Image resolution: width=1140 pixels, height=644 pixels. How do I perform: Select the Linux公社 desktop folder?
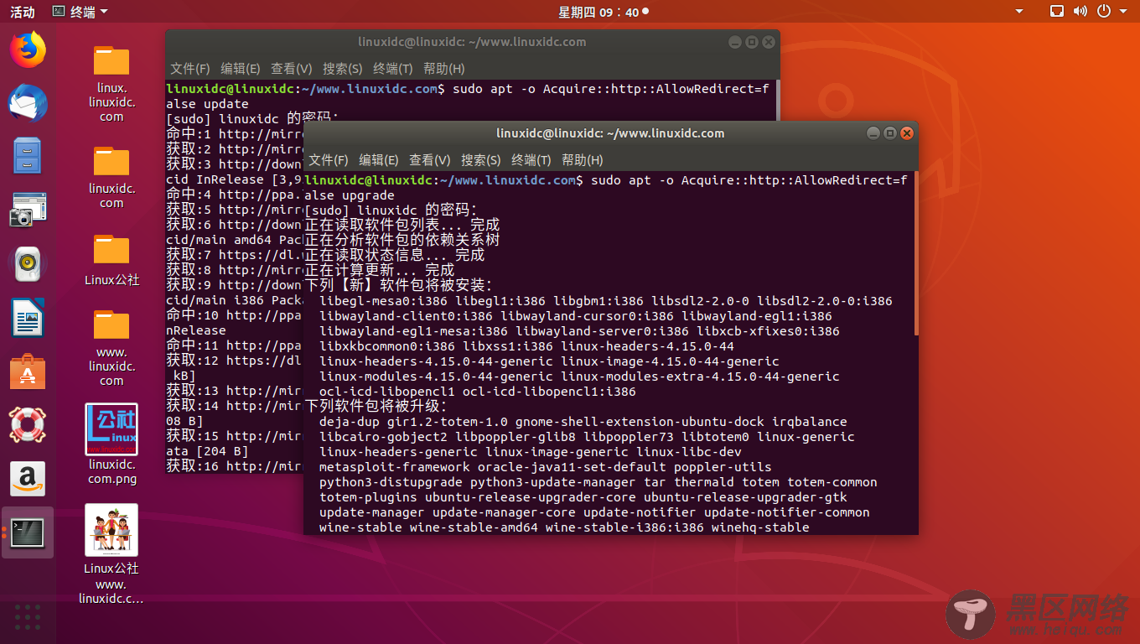[111, 260]
